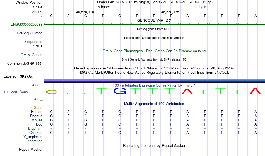Click Mouse row's gray T mismatch base
This screenshot has height=156, width=265.
[x=68, y=120]
